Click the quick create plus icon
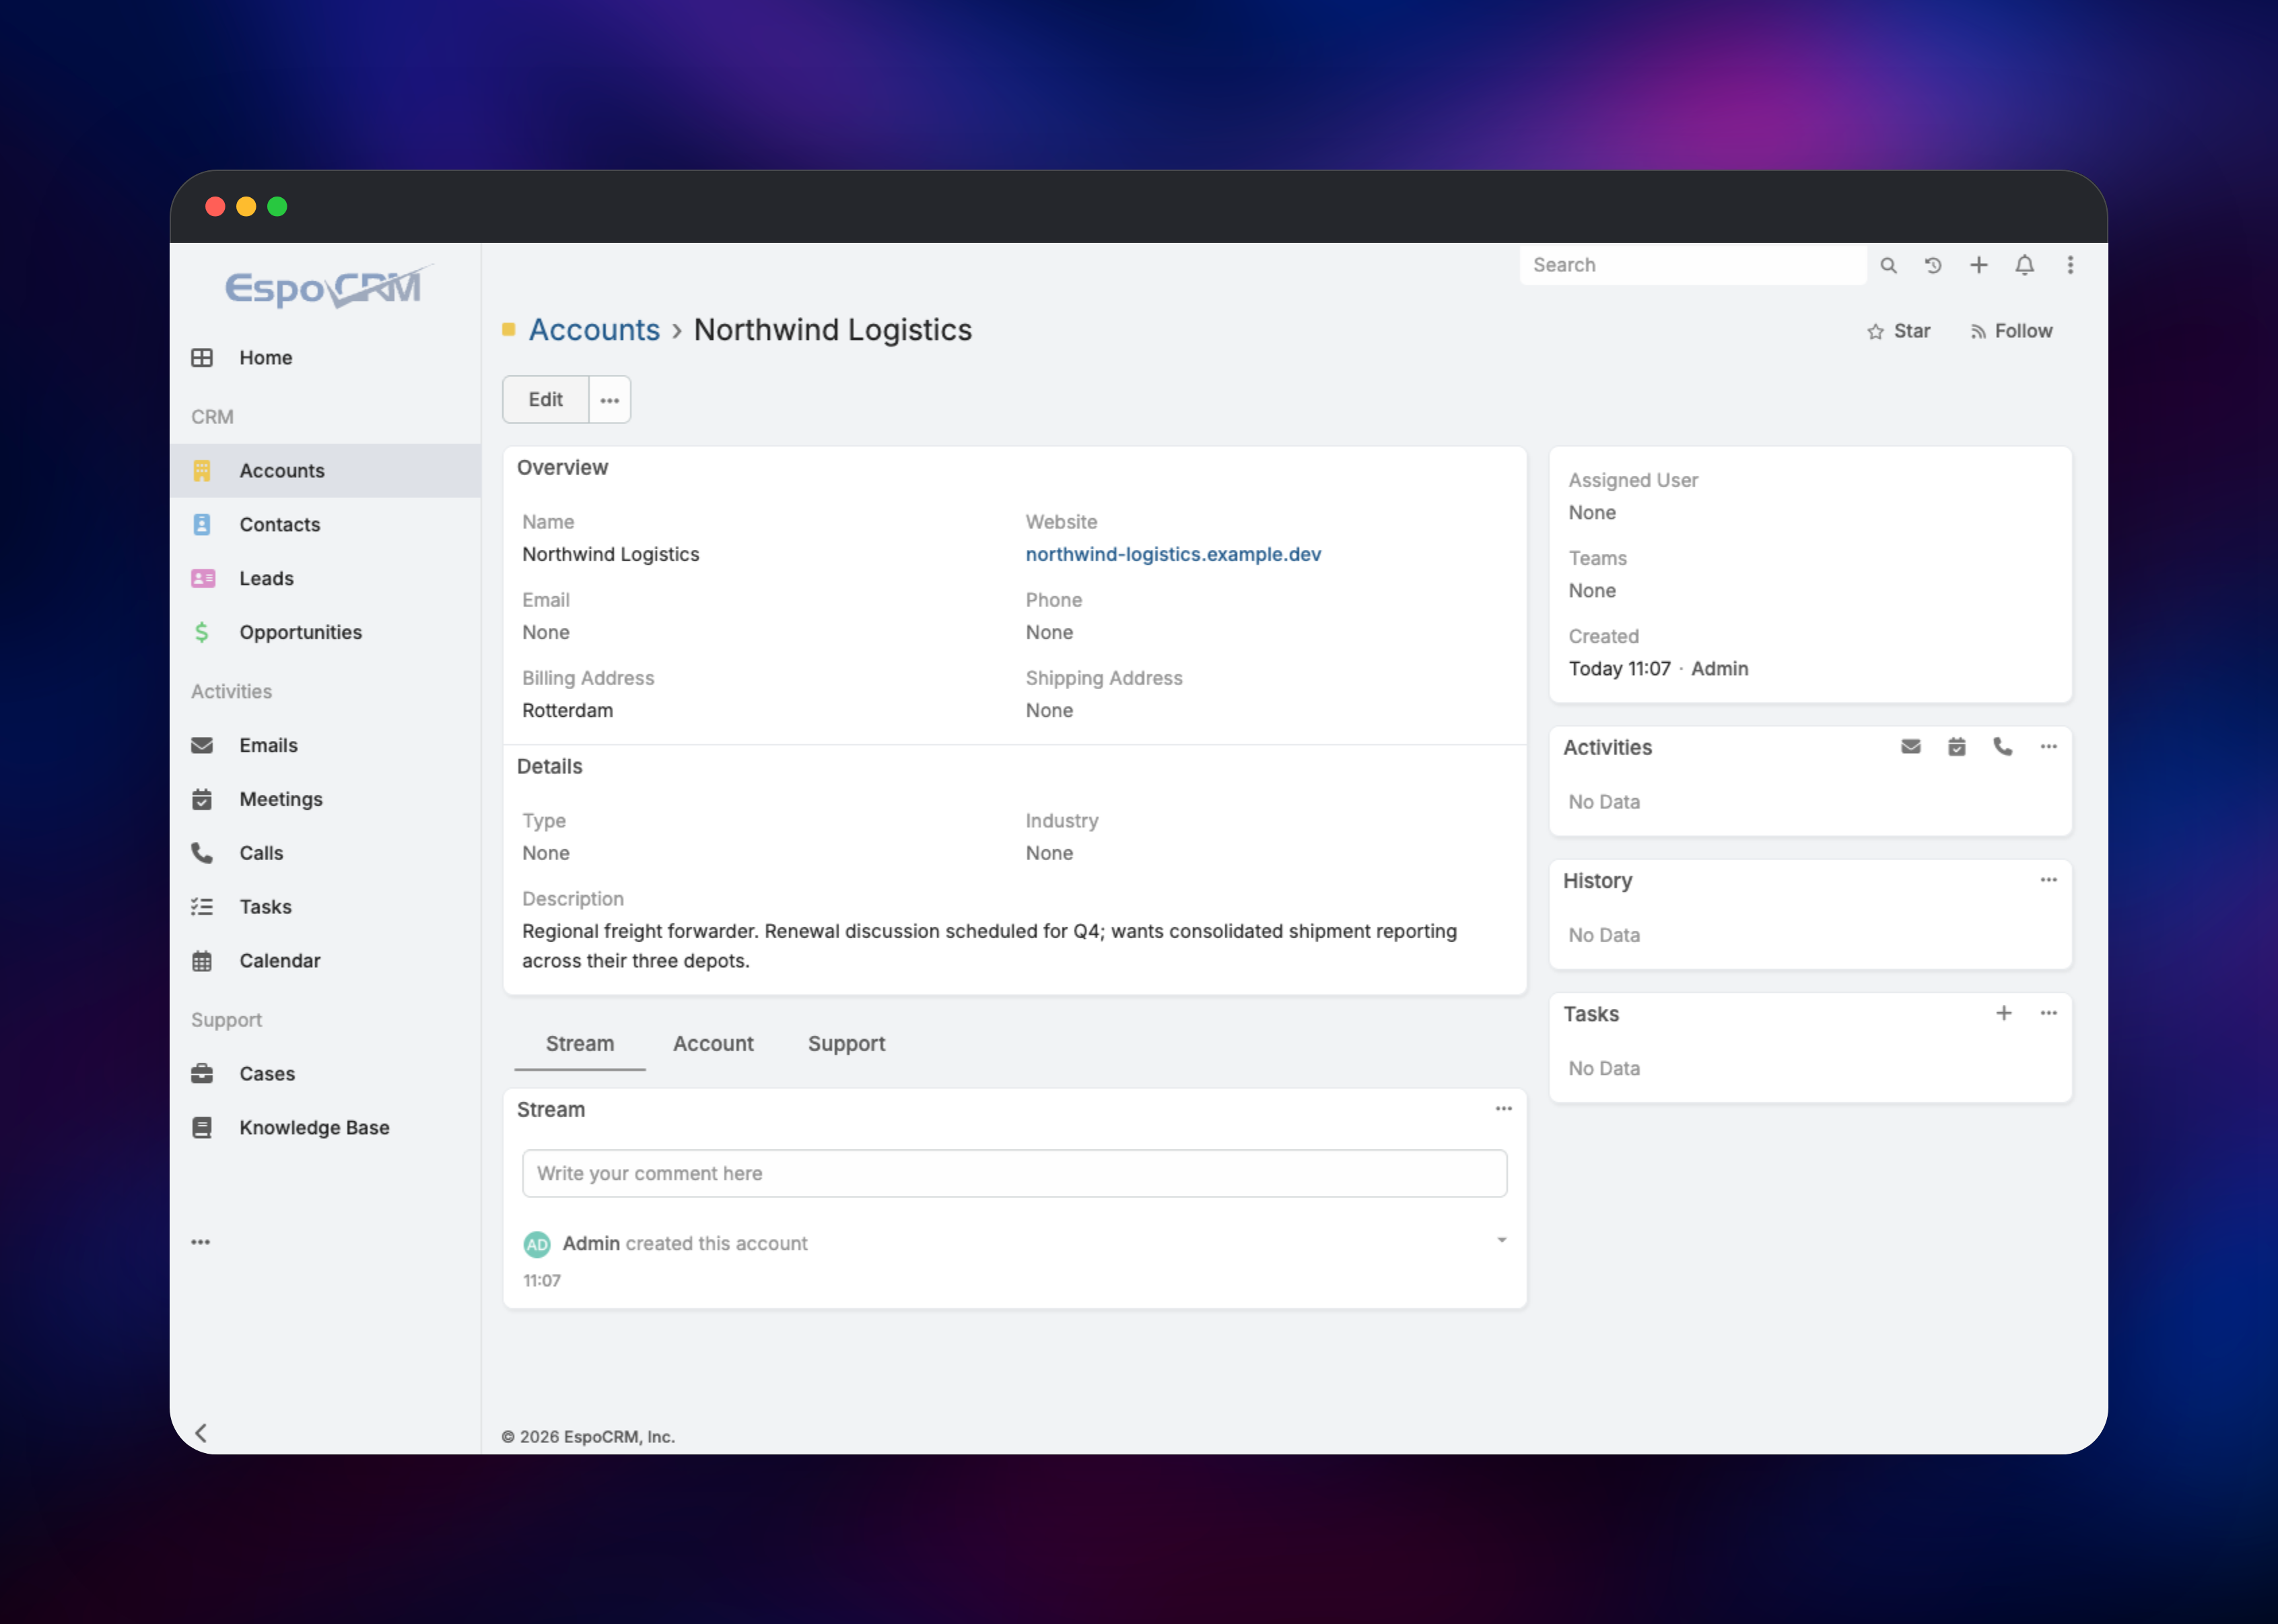Screen dimensions: 2278x1624 [1979, 266]
